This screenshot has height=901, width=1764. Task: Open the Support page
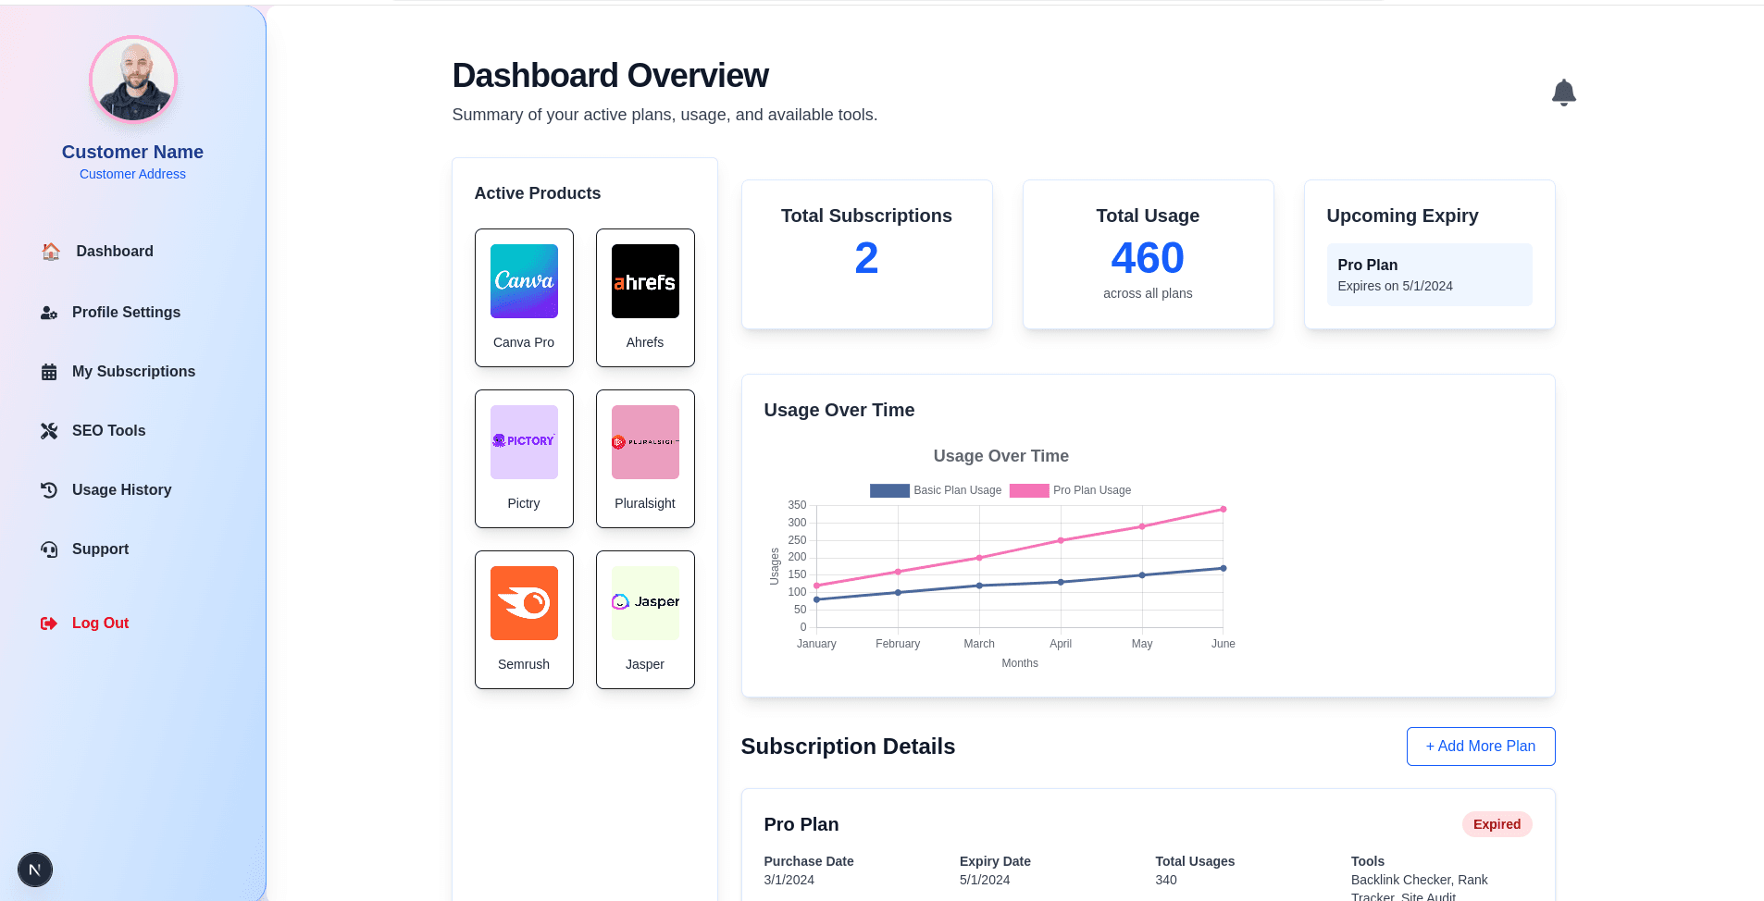100,549
